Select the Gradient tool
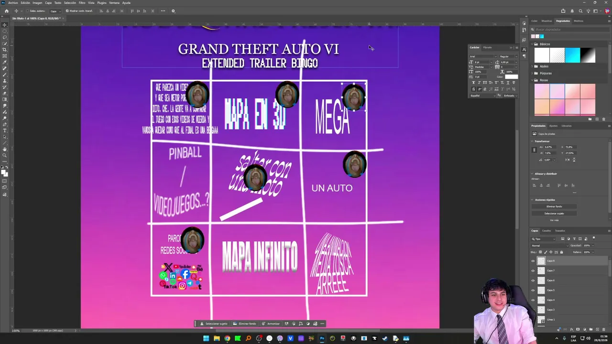Screen dimensions: 612x344 5,99
